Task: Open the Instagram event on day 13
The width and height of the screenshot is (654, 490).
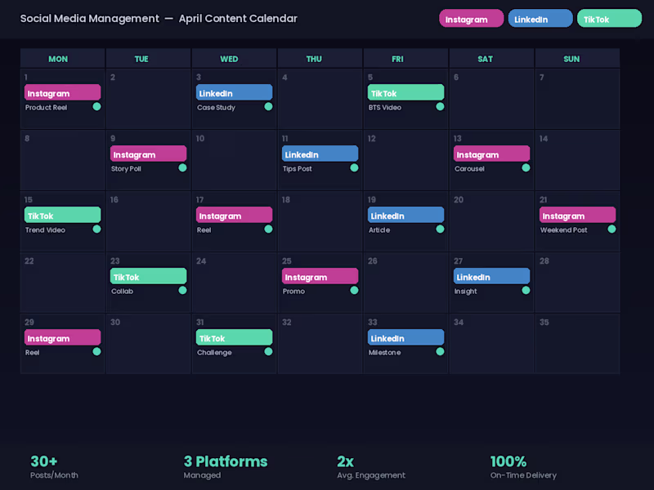Action: point(492,154)
